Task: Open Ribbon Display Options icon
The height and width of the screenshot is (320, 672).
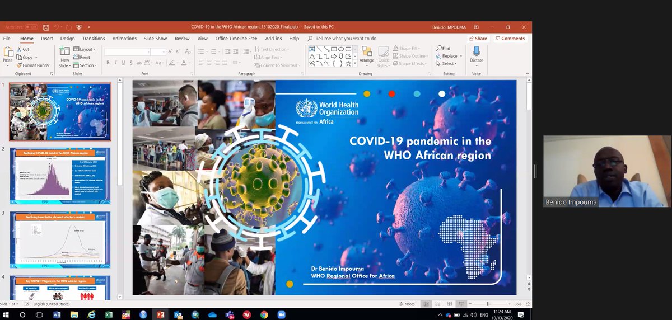Action: pyautogui.click(x=476, y=27)
